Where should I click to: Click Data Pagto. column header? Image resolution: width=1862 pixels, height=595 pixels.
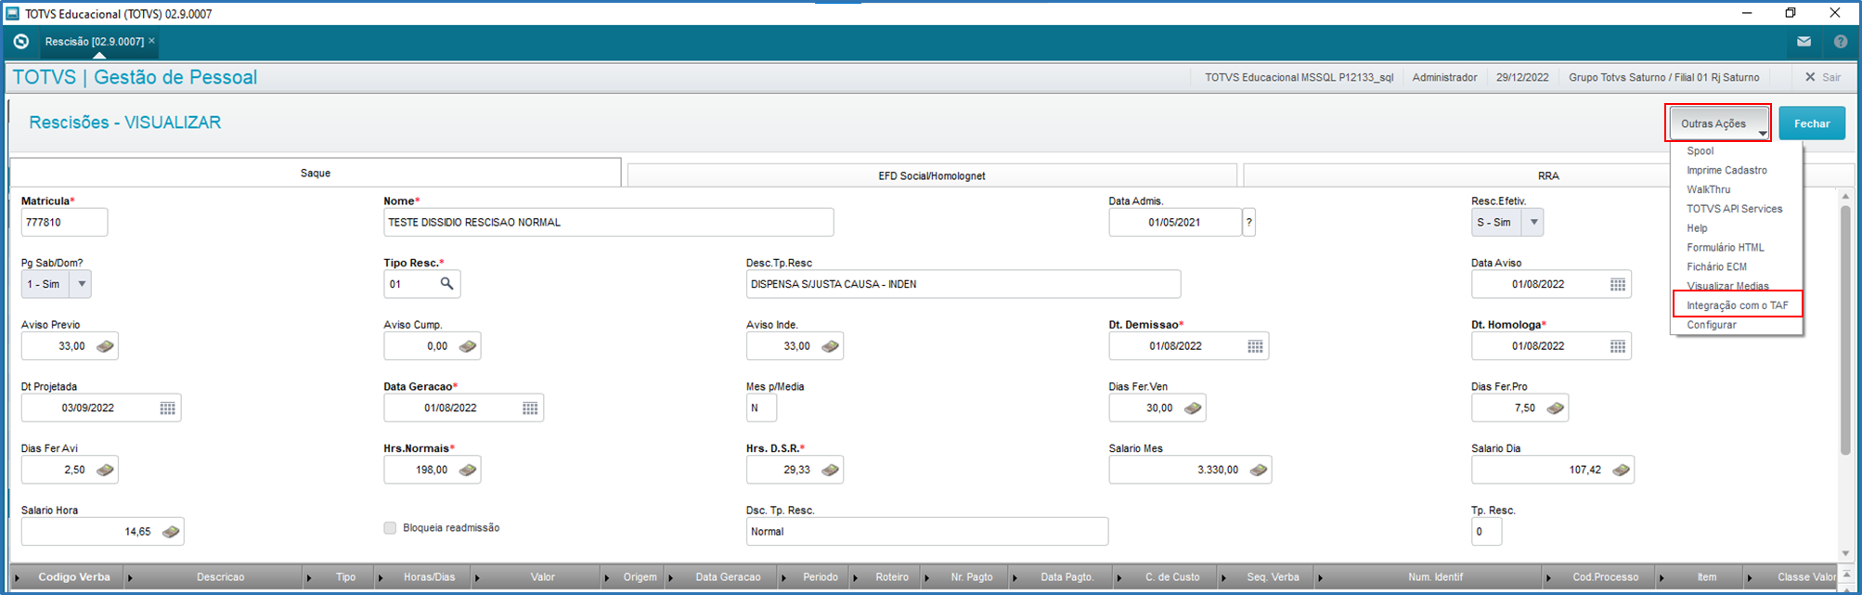point(1067,577)
